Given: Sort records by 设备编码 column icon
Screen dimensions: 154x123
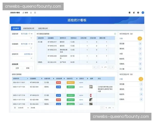Looking at the screenshot, I should tap(42, 79).
